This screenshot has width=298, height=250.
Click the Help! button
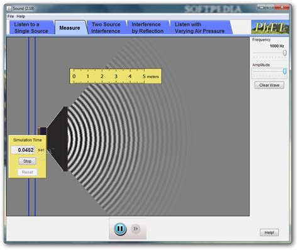[x=269, y=232]
